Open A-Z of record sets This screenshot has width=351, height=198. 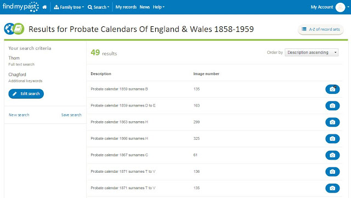[320, 29]
